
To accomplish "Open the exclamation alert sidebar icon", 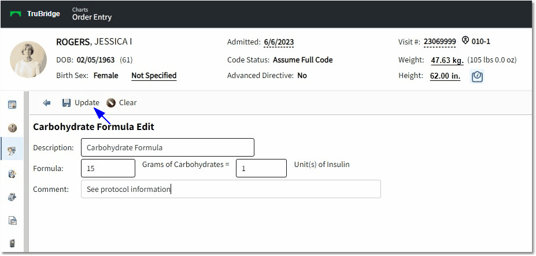I will coord(12,128).
